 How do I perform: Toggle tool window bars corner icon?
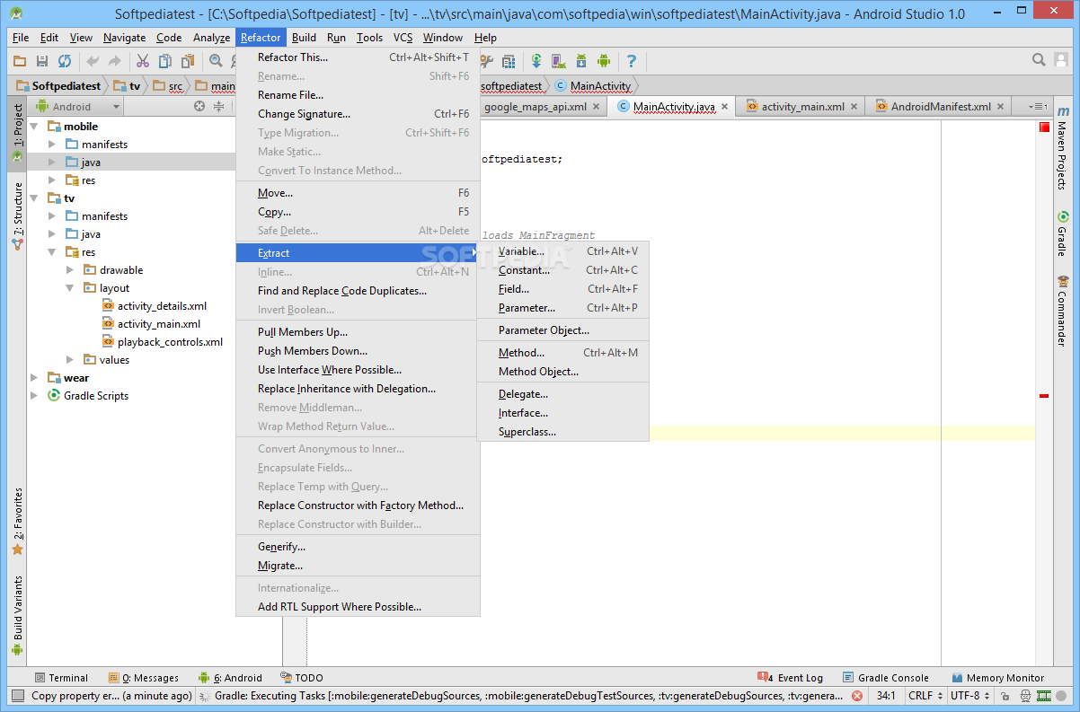[x=17, y=696]
